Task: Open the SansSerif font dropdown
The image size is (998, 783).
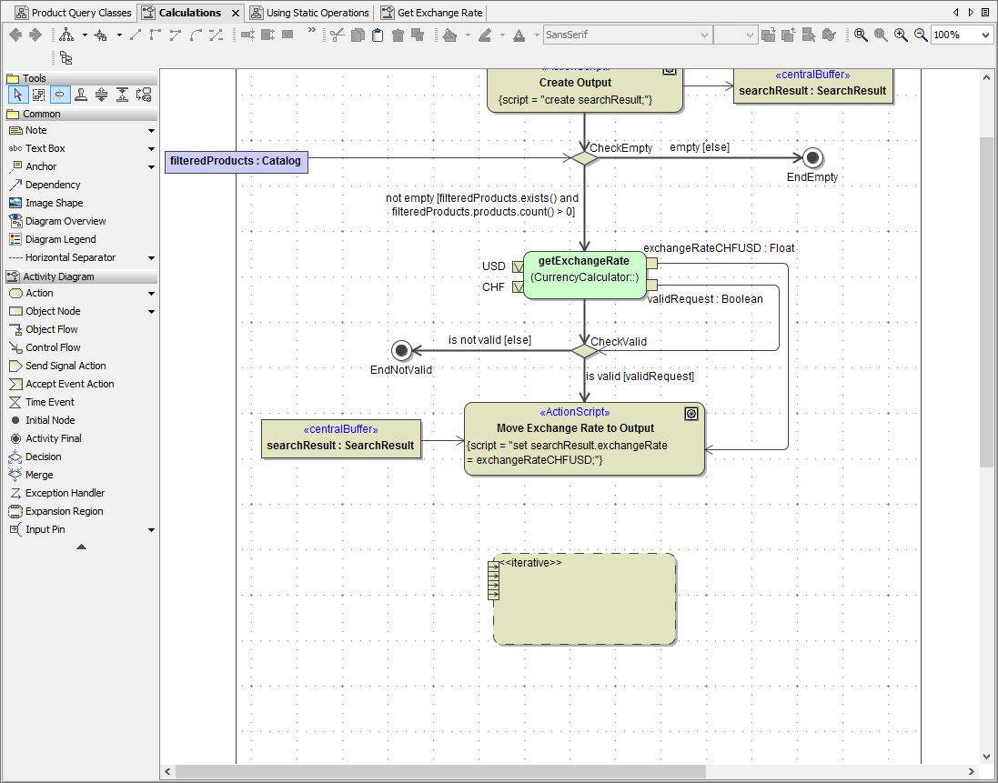Action: coord(704,35)
